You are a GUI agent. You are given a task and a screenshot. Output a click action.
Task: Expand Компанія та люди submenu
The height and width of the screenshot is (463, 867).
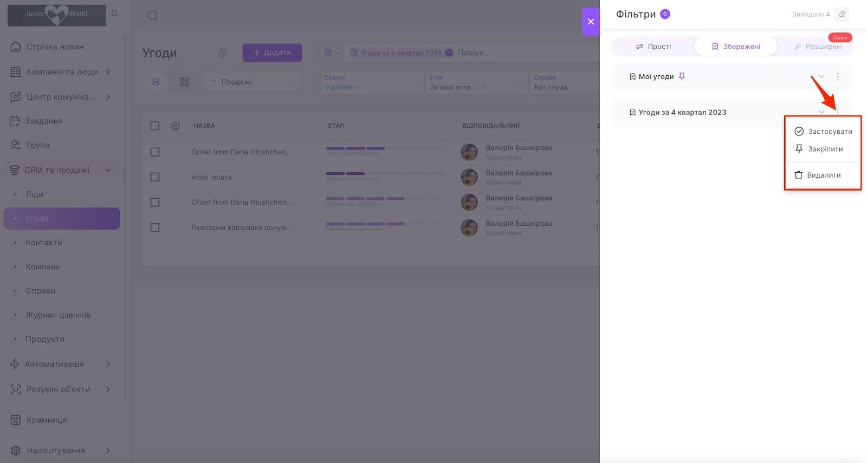coord(108,71)
